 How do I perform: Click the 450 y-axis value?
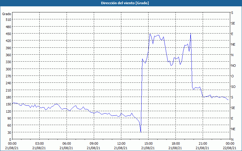tap(8, 34)
